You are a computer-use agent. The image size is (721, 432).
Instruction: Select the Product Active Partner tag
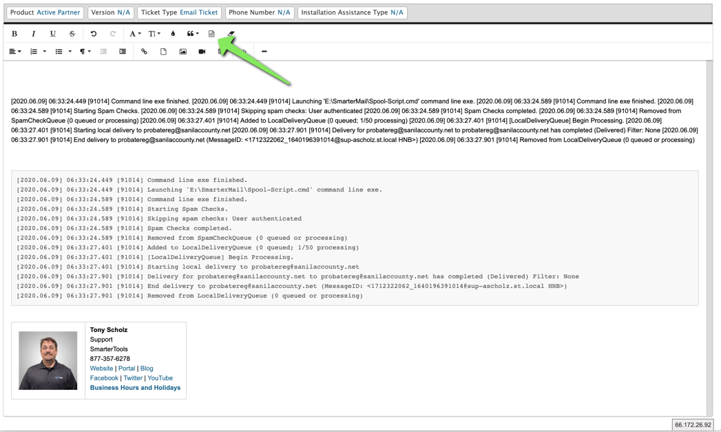tap(45, 12)
